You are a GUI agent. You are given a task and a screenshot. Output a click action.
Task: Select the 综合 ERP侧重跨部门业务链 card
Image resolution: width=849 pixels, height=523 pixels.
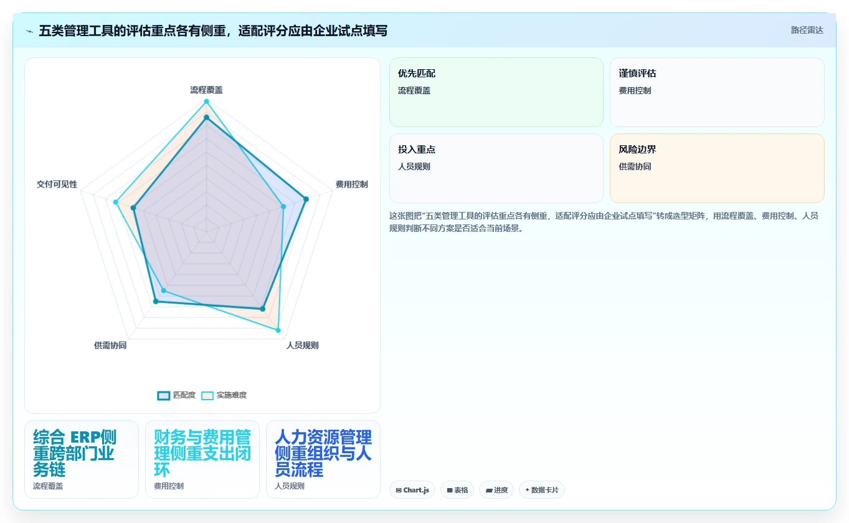click(x=82, y=459)
